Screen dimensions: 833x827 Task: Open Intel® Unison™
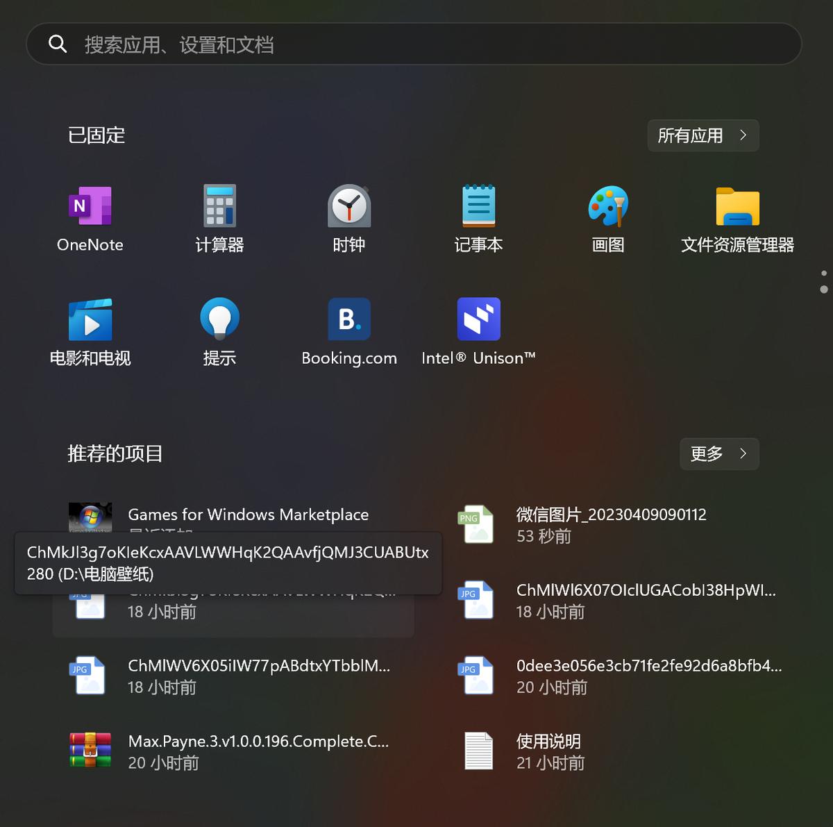tap(478, 332)
